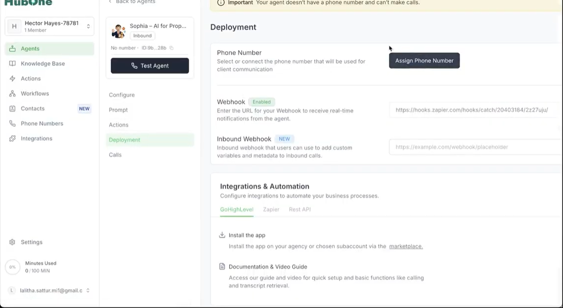Click the Documentation & Video Guide text
563x308 pixels.
[268, 267]
